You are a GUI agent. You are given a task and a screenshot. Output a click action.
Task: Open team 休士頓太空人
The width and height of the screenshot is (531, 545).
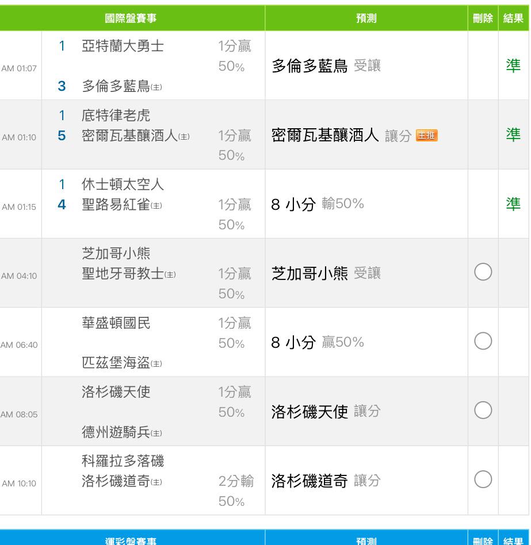[123, 184]
